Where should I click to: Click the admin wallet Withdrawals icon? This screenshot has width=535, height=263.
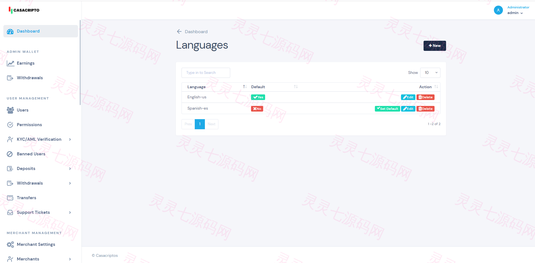coord(10,78)
